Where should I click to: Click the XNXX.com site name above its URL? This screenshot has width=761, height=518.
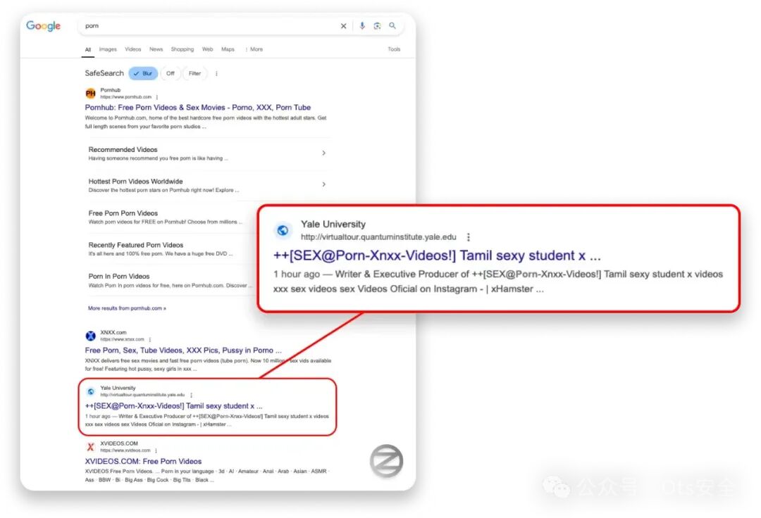(x=113, y=332)
